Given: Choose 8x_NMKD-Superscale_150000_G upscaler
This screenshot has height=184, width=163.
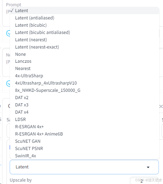Looking at the screenshot, I should point(84,90).
